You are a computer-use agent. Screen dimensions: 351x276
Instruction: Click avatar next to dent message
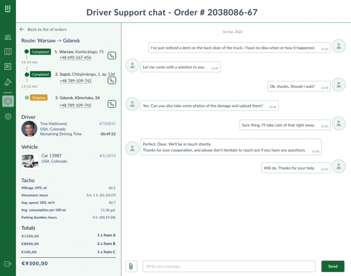tap(339, 46)
